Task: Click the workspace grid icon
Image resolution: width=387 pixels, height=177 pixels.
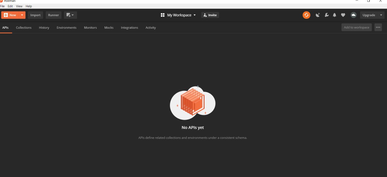Action: (x=163, y=15)
